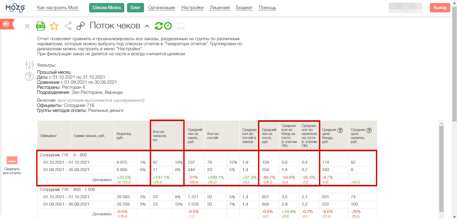Click the vertical scrollbar of the table
Screen dimensions: 457x219
click(x=441, y=167)
